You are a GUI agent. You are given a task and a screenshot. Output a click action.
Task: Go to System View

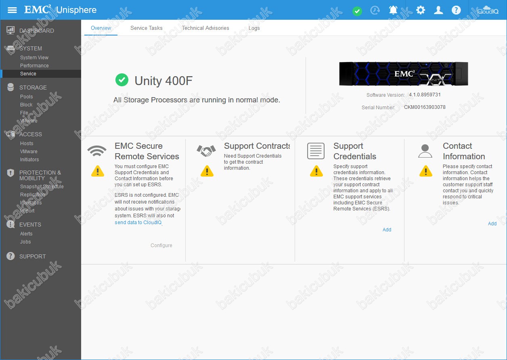(x=34, y=58)
